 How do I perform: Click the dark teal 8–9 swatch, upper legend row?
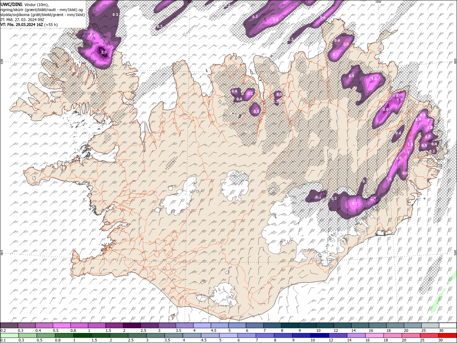(289, 325)
